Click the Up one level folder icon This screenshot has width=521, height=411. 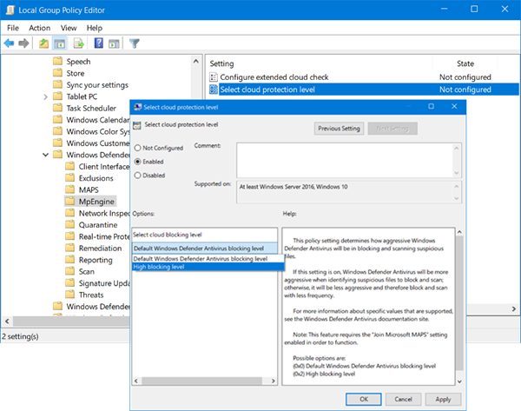pyautogui.click(x=45, y=43)
